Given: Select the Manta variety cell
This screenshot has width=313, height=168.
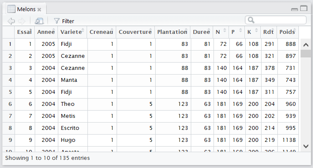Looking at the screenshot, I should [73, 80].
